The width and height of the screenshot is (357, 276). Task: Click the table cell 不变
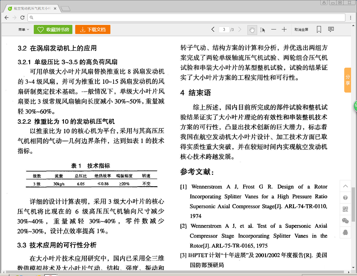click(x=146, y=184)
